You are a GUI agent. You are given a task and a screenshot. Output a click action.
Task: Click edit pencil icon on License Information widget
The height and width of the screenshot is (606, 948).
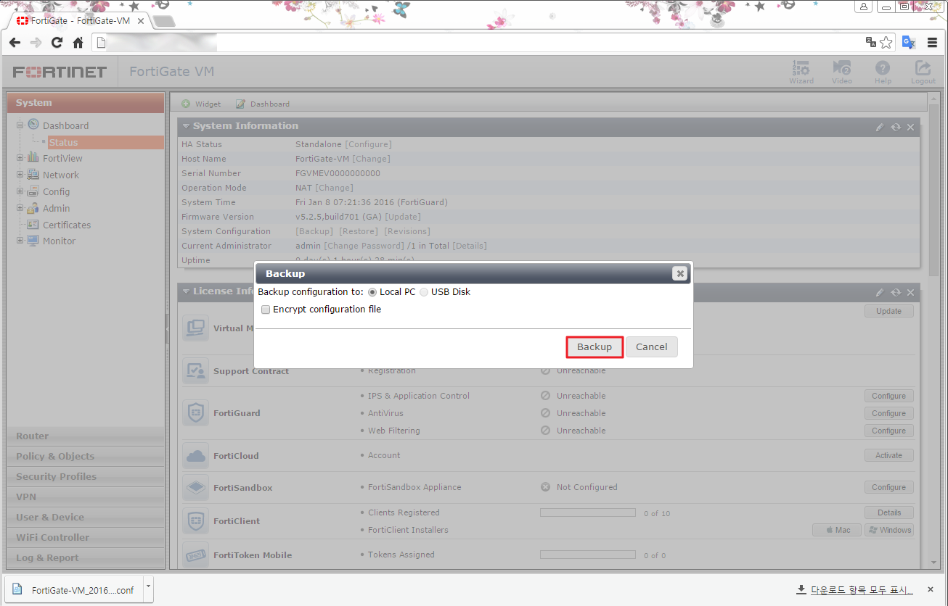[x=880, y=292]
